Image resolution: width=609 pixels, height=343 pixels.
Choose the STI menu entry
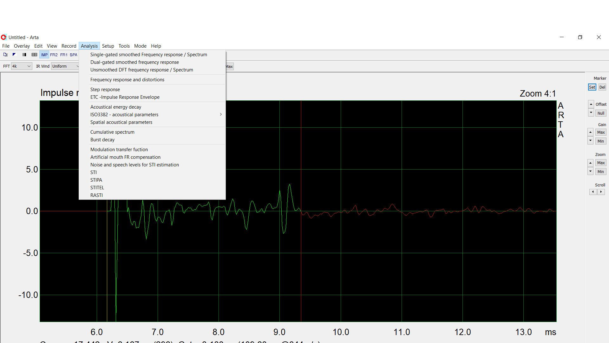pyautogui.click(x=152, y=172)
